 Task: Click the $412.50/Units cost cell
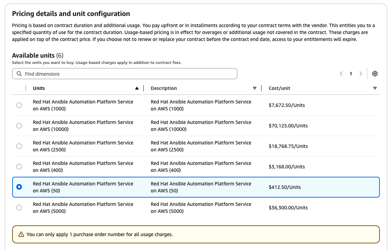[x=285, y=187]
